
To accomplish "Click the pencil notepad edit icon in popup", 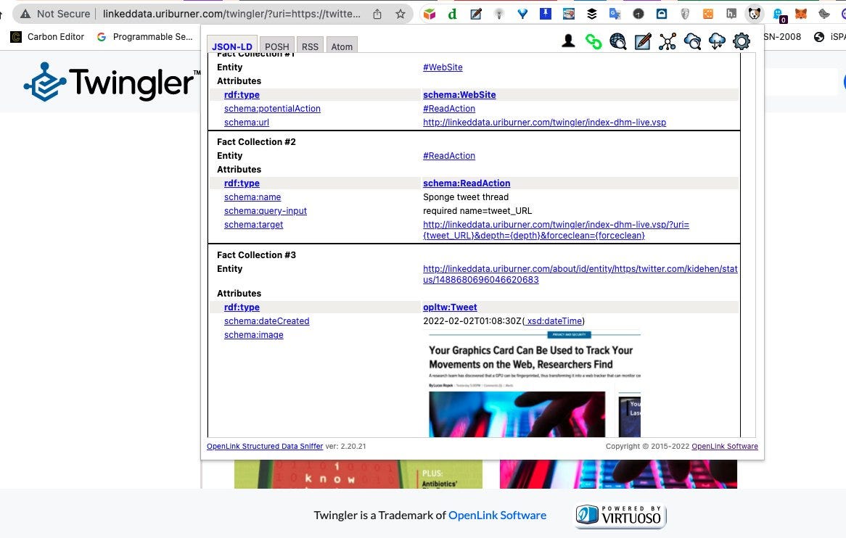I will coord(643,41).
